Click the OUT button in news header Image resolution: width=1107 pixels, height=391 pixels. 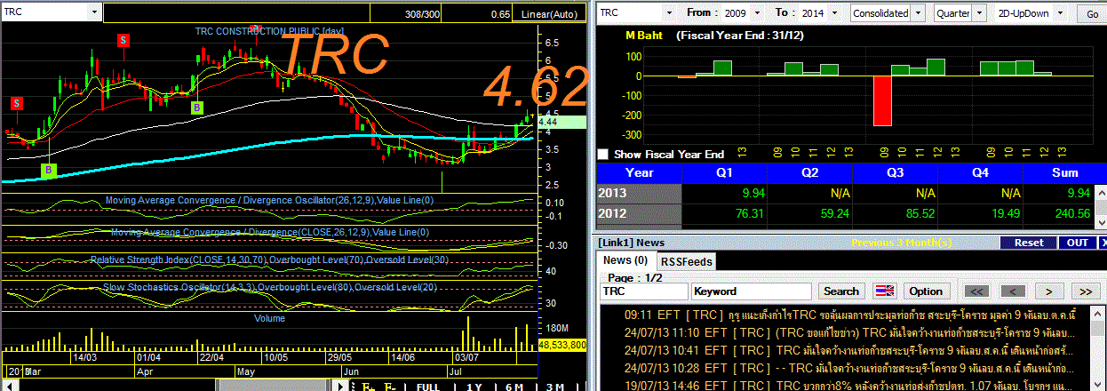(1078, 243)
